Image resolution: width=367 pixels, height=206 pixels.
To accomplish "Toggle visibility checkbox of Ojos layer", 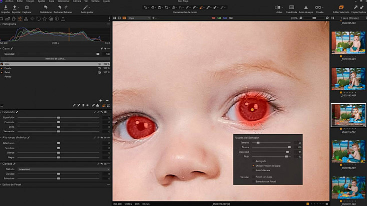I will [x=2, y=64].
